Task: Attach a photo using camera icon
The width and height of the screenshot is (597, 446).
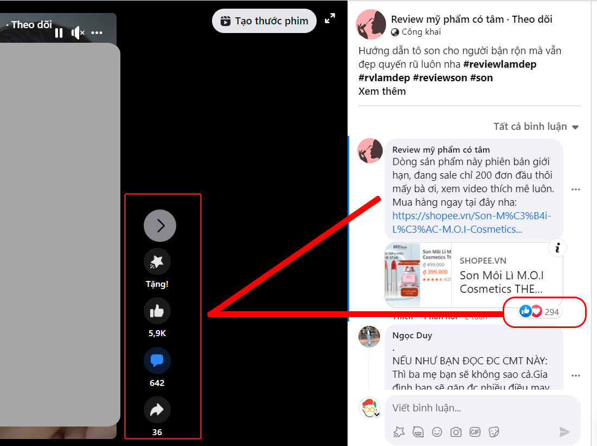Action: tap(455, 432)
